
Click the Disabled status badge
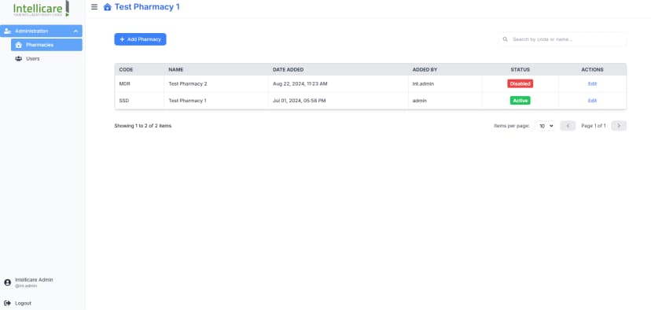pos(520,84)
